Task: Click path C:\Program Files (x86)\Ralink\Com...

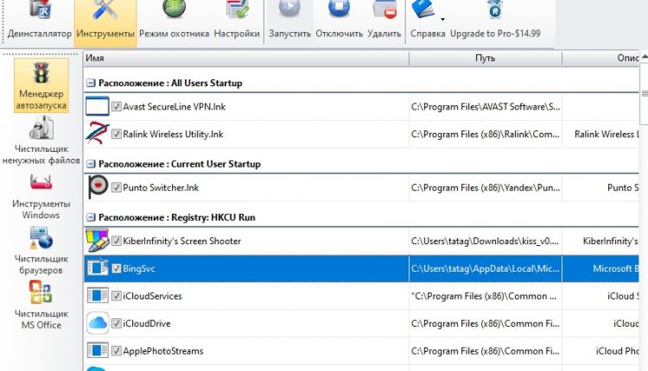Action: [x=486, y=134]
